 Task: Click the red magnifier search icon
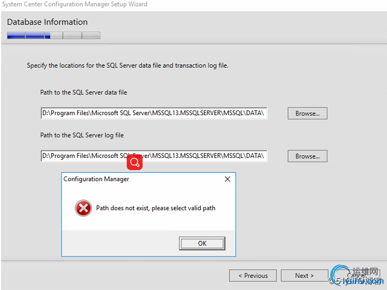point(135,162)
